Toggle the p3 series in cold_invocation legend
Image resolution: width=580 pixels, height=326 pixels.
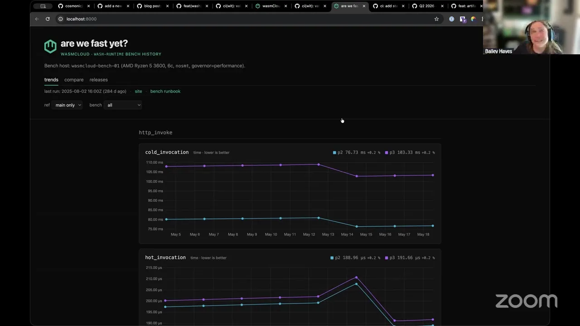(x=410, y=153)
